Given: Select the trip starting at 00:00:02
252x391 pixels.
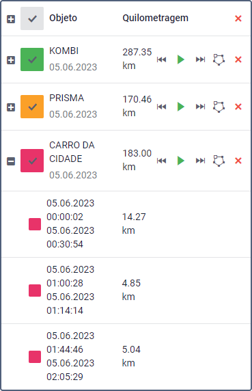Looking at the screenshot, I should tap(126, 224).
